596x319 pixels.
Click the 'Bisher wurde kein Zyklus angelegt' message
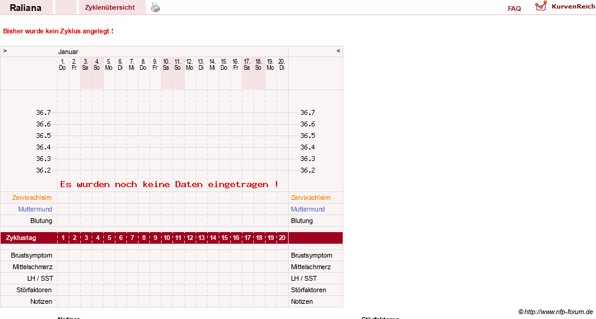click(58, 31)
